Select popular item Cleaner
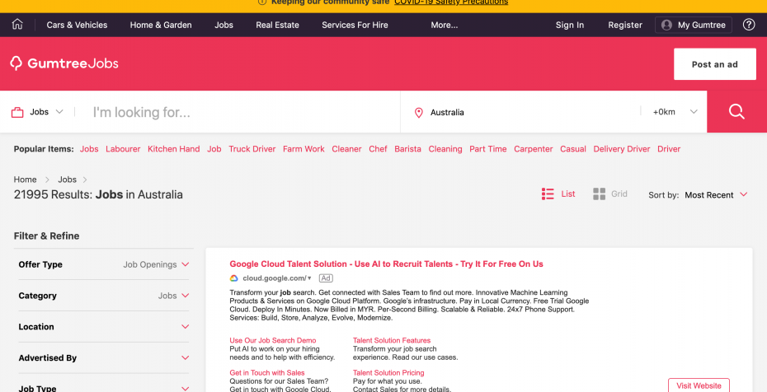The image size is (767, 392). (346, 149)
